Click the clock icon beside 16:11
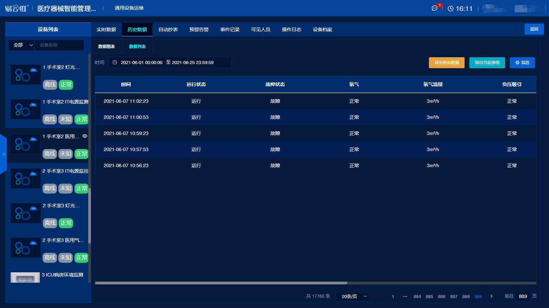 point(451,9)
